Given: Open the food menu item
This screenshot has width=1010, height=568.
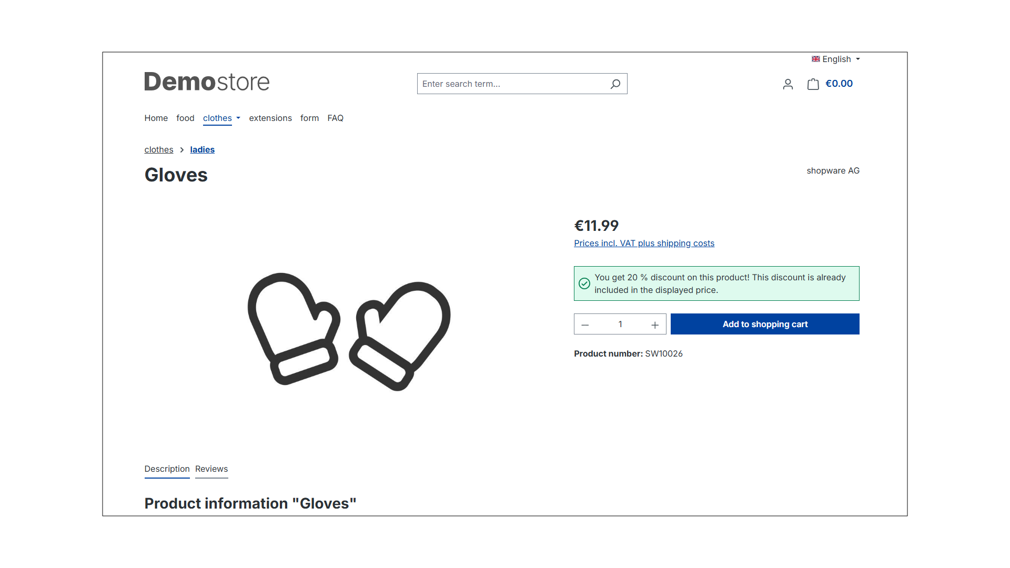Looking at the screenshot, I should coord(185,118).
